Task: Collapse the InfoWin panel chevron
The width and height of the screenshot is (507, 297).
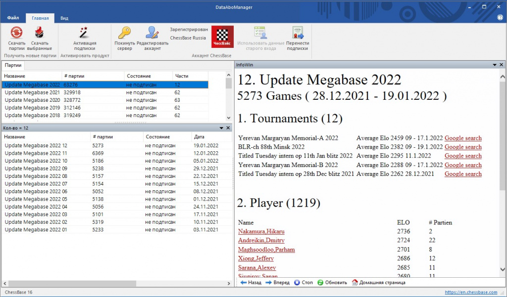Action: point(494,64)
